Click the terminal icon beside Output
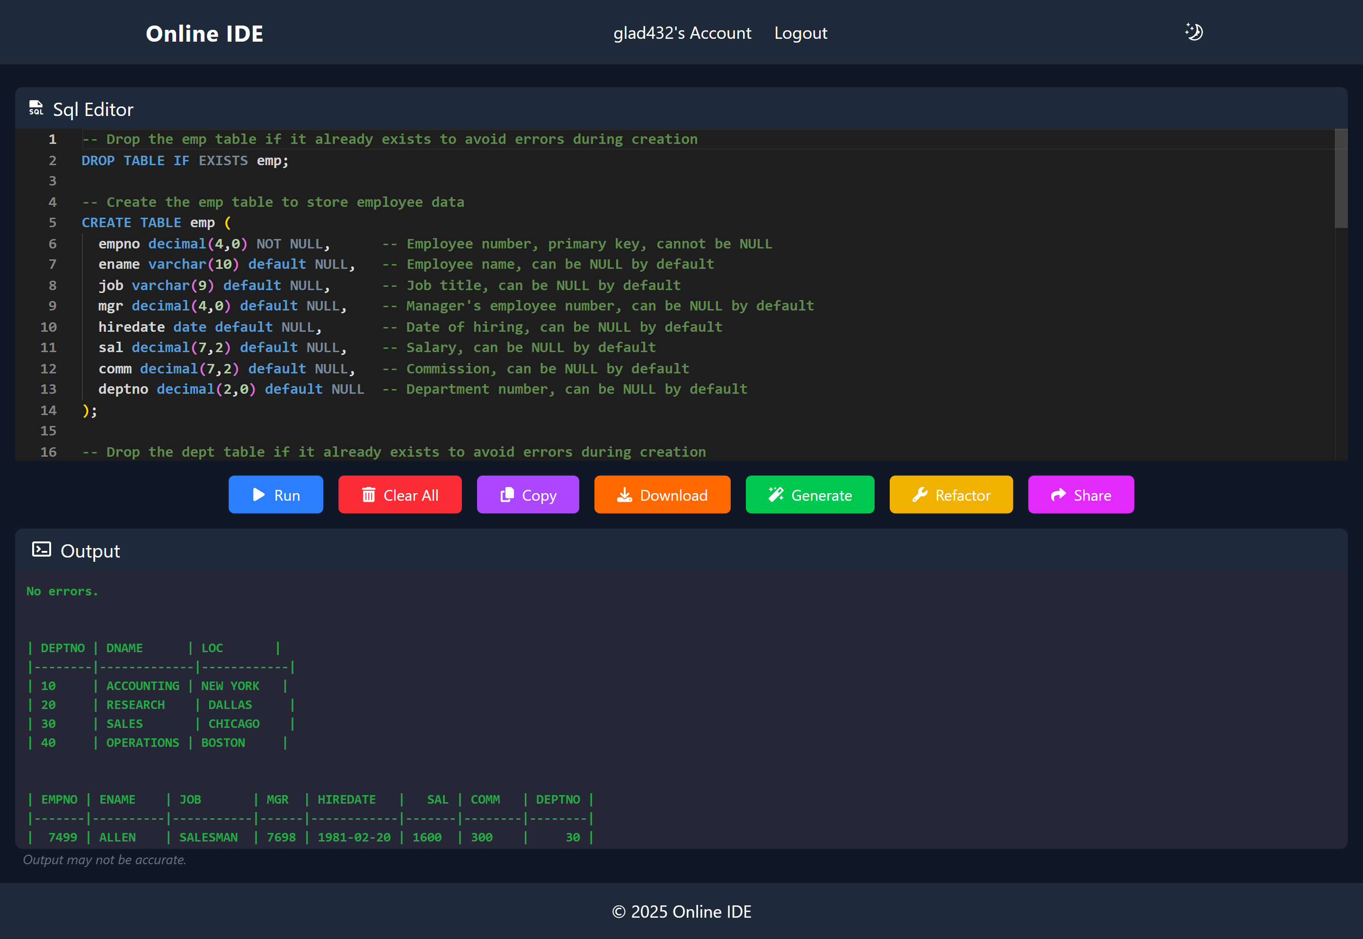The image size is (1363, 939). [x=41, y=549]
